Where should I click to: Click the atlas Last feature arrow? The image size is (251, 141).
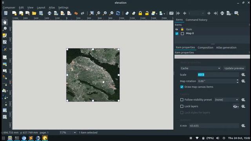coord(215,13)
